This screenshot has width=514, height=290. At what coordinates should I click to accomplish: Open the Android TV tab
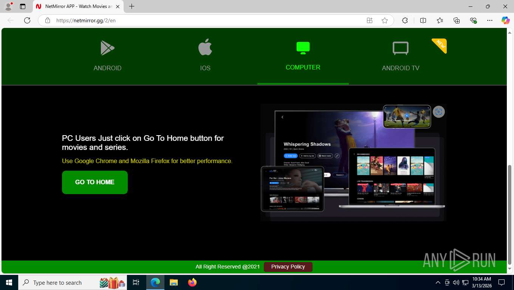[401, 56]
